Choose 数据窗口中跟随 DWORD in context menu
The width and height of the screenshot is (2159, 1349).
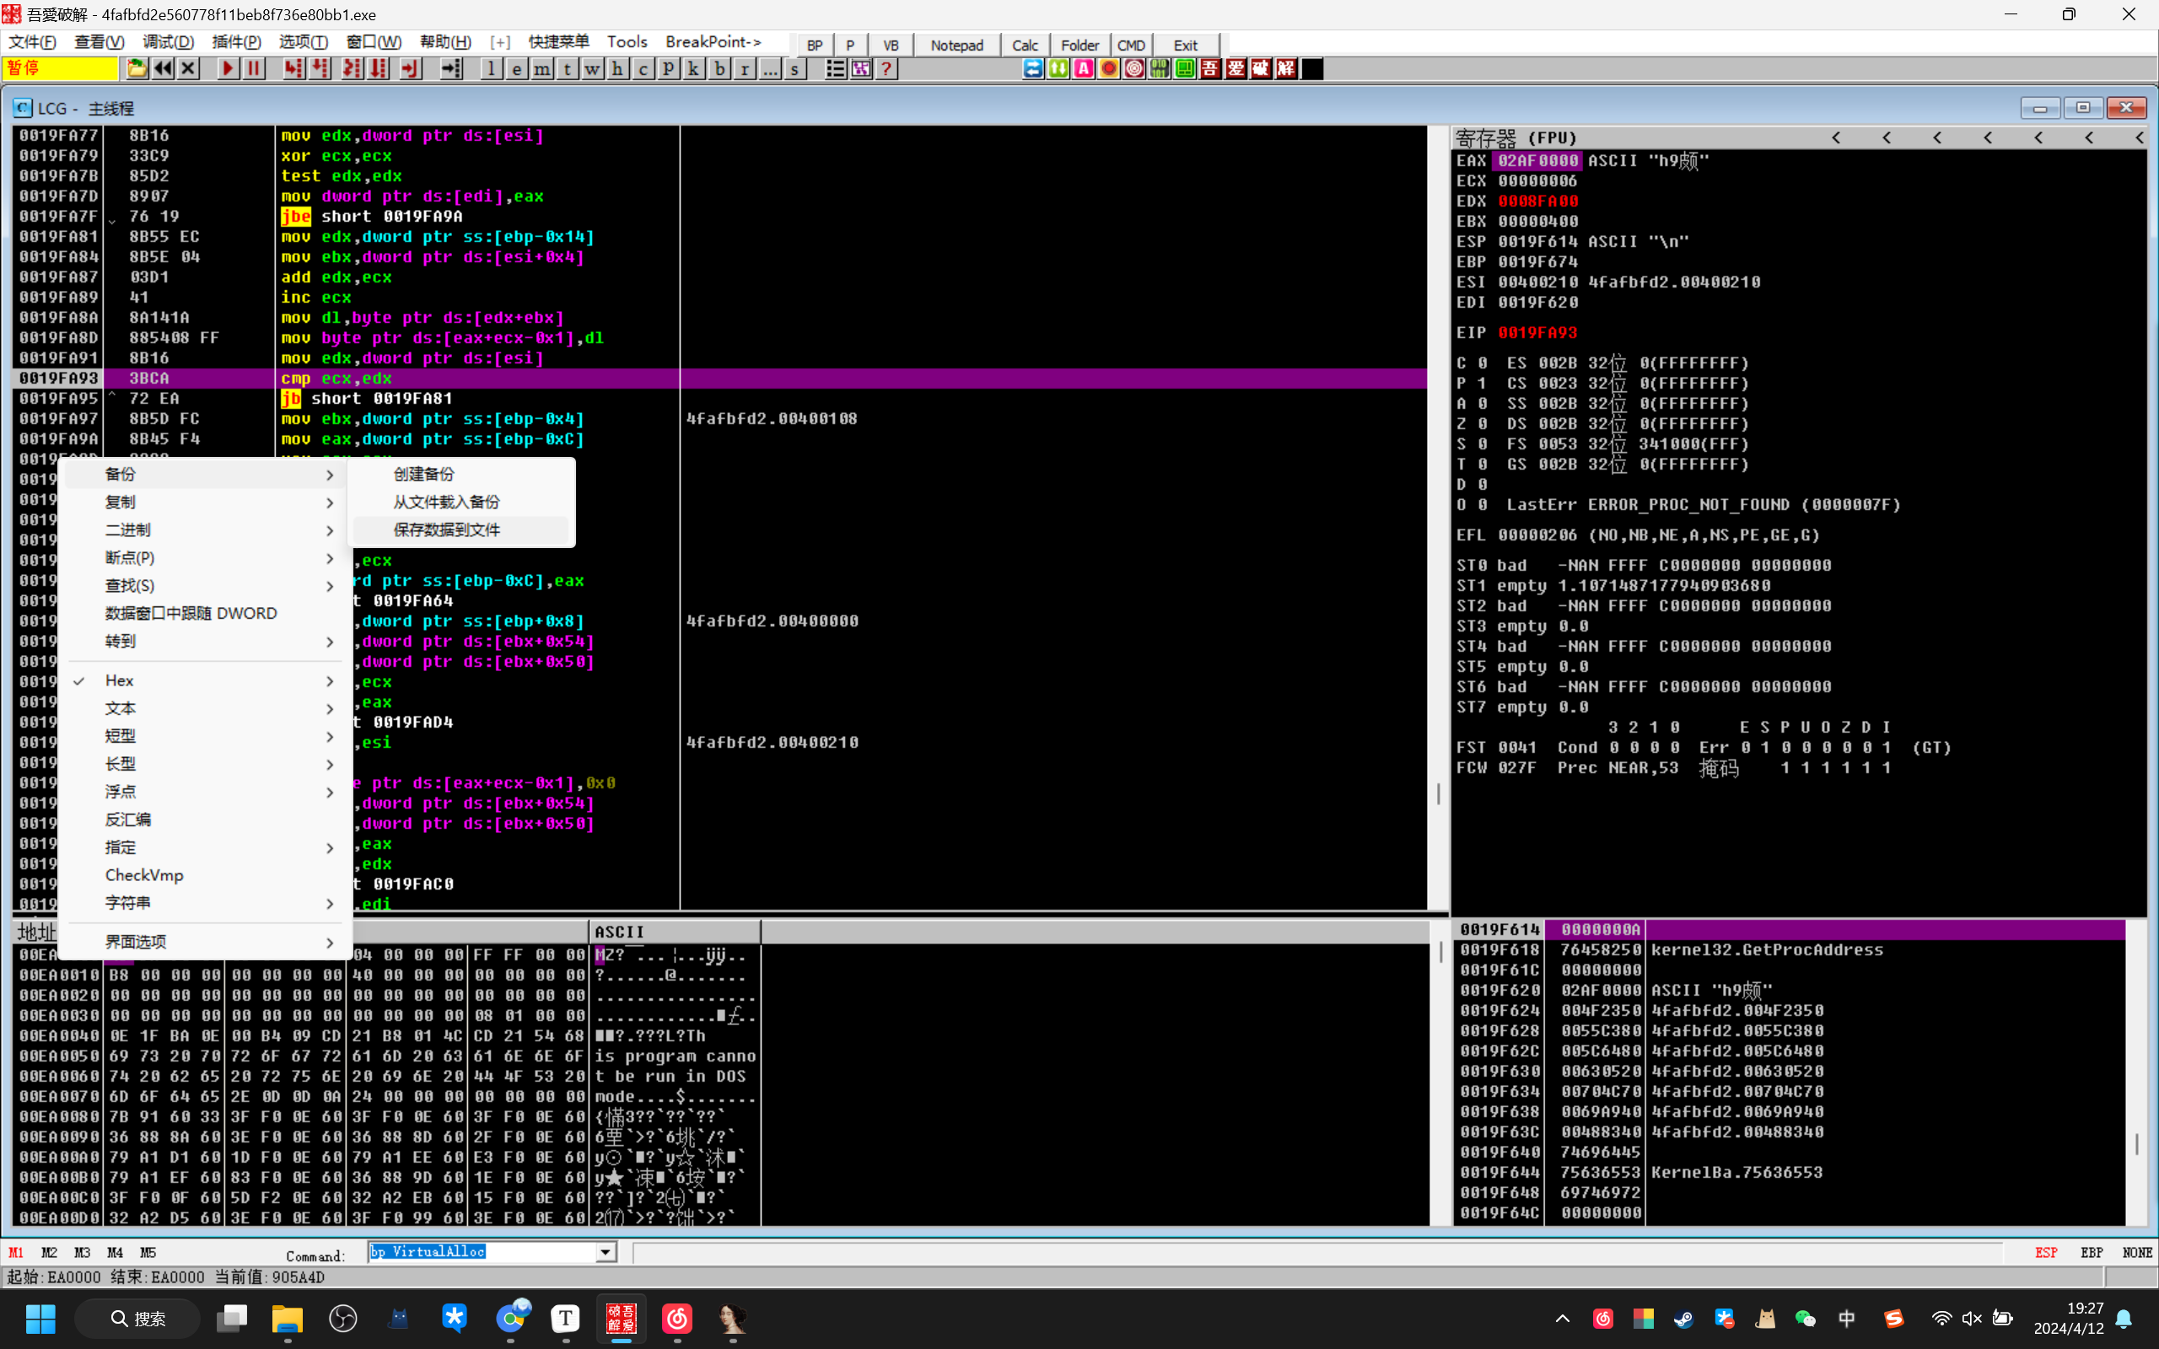pyautogui.click(x=203, y=613)
